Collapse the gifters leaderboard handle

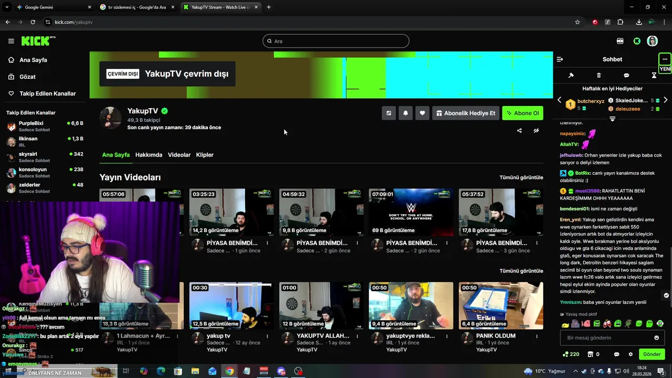pos(612,119)
